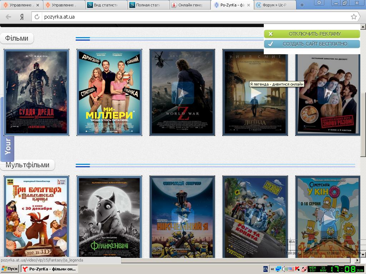This screenshot has height=274, width=366.
Task: Open the 'Франкенвіні' cartoon poster
Action: [x=109, y=216]
